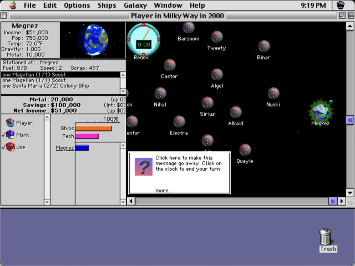Select the Algol unknown planet
Image resolution: width=355 pixels, height=266 pixels.
tap(217, 74)
